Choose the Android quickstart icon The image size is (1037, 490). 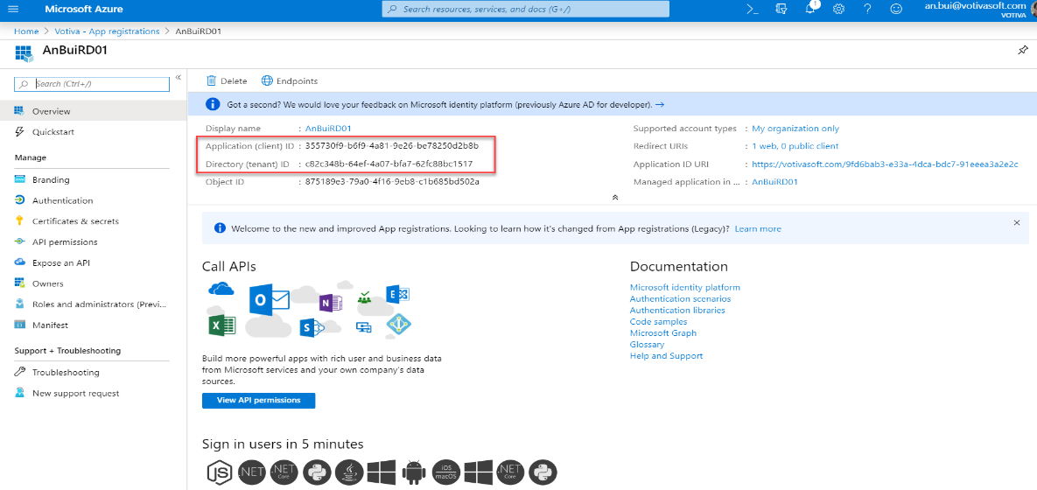(414, 472)
